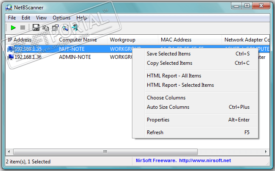Sort by the Computer Name column header
275x171 pixels.
coord(82,40)
